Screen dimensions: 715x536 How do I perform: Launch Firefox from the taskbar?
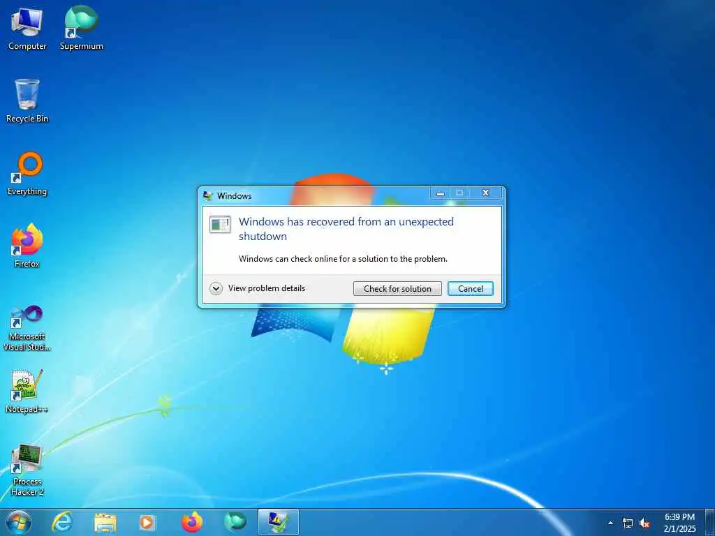[191, 522]
